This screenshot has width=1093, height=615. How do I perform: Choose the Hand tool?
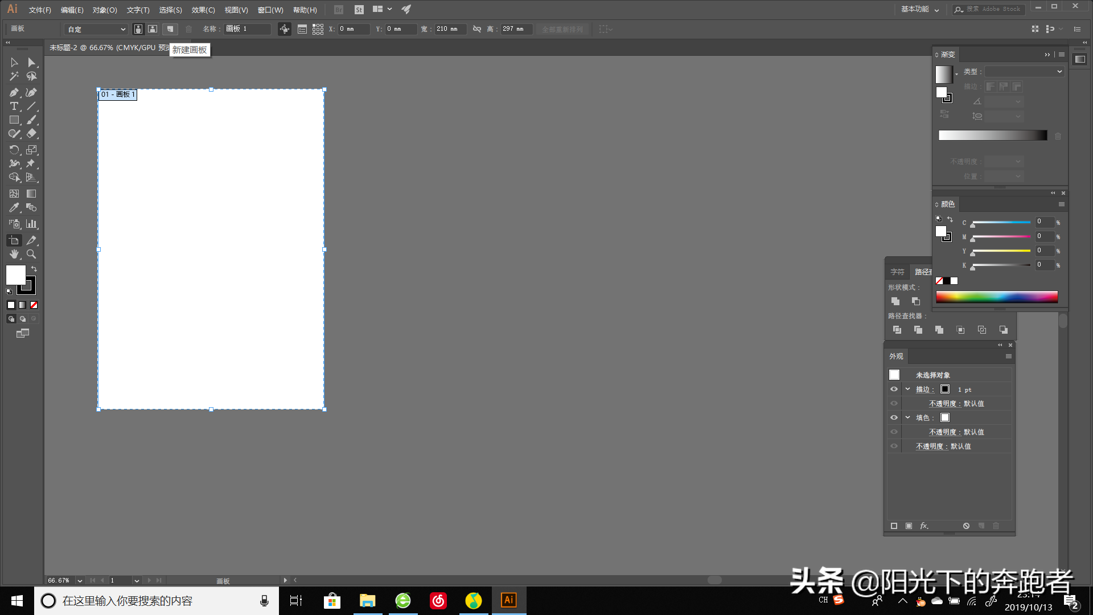pos(14,254)
